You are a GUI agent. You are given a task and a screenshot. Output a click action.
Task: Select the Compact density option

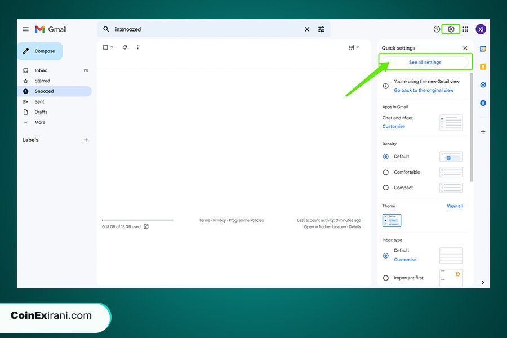[385, 188]
